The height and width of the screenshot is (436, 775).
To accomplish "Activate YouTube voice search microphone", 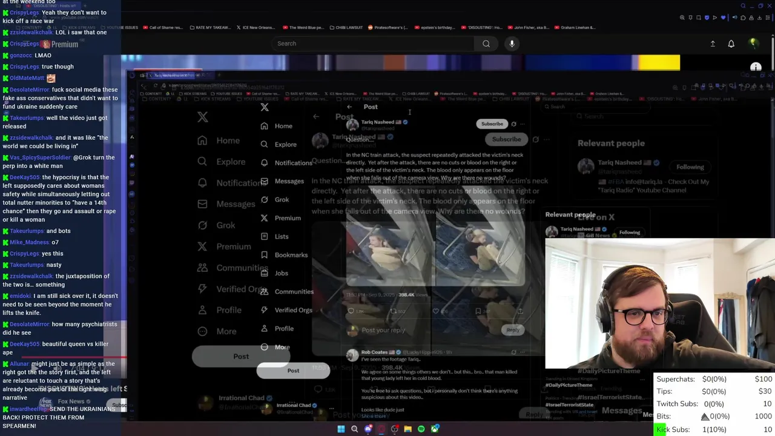I will pos(512,44).
